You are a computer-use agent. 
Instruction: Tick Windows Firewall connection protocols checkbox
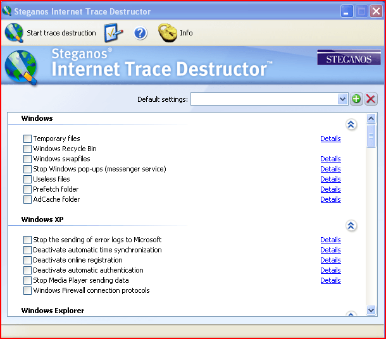tap(27, 290)
